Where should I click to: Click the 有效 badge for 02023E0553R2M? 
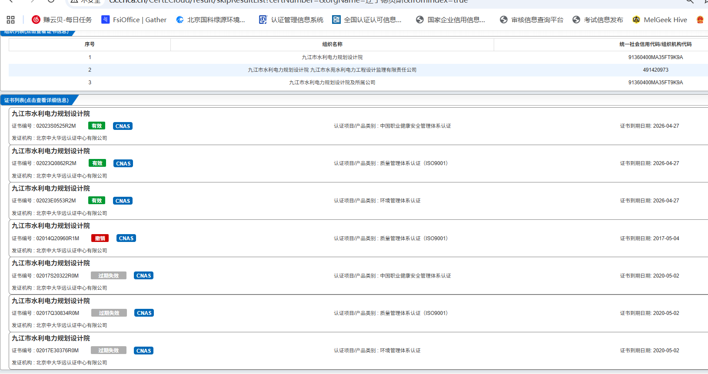[x=96, y=201]
